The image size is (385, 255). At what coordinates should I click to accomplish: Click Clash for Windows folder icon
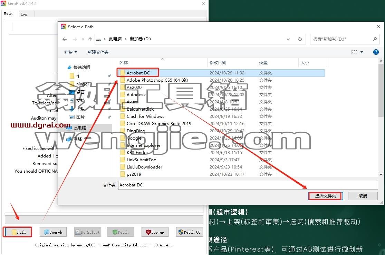pyautogui.click(x=123, y=116)
